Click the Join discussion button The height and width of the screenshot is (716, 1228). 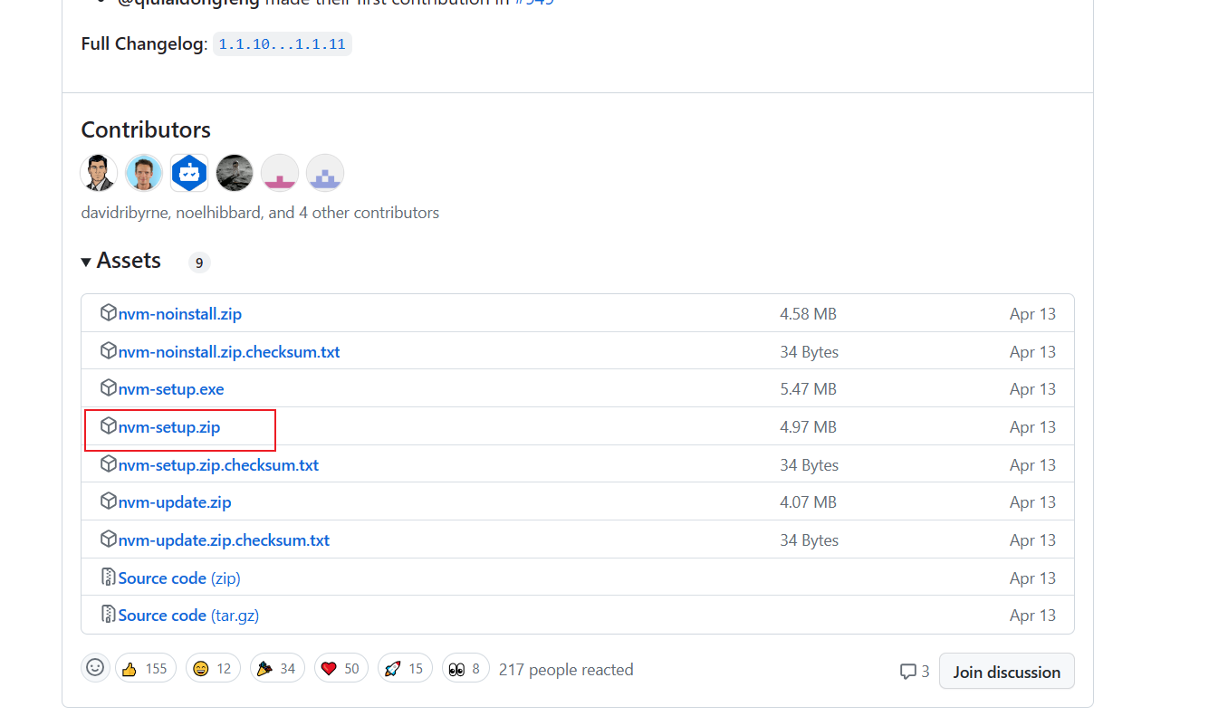(1007, 672)
